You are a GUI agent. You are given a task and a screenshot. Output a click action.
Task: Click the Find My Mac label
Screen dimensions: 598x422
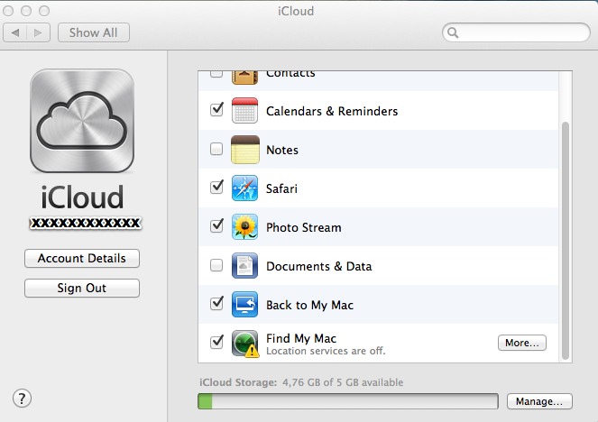(301, 338)
